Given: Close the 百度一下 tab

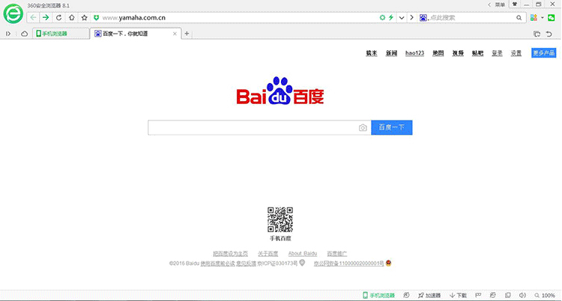Looking at the screenshot, I should click(x=175, y=34).
